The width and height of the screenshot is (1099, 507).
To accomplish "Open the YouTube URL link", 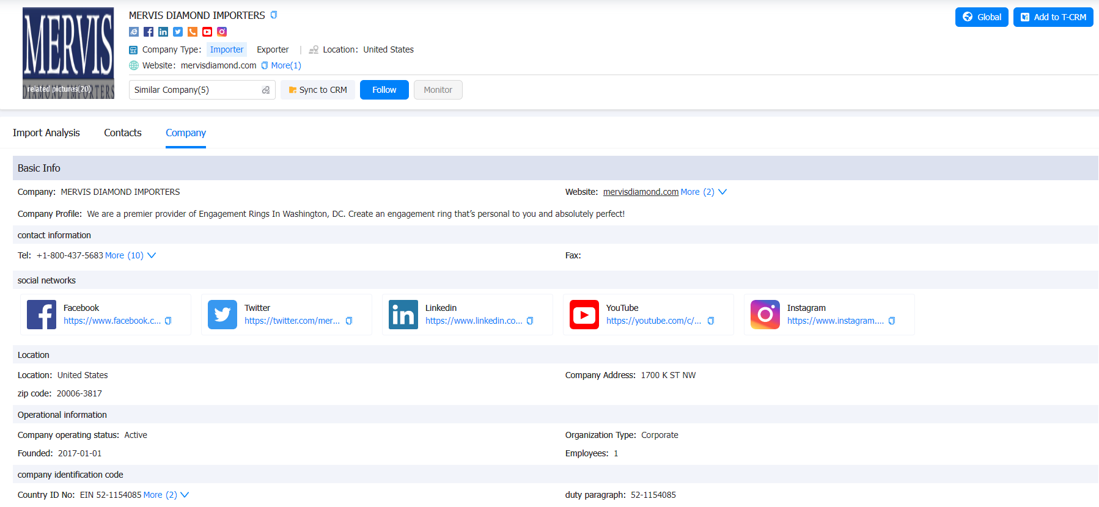I will [654, 321].
